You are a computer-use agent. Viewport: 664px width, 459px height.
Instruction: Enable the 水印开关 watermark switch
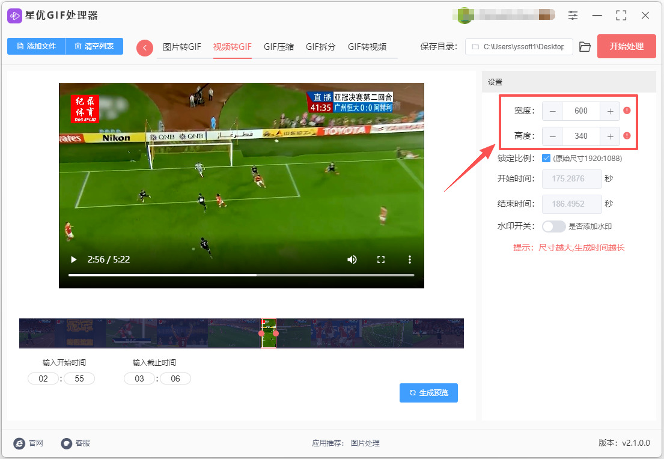pos(554,226)
